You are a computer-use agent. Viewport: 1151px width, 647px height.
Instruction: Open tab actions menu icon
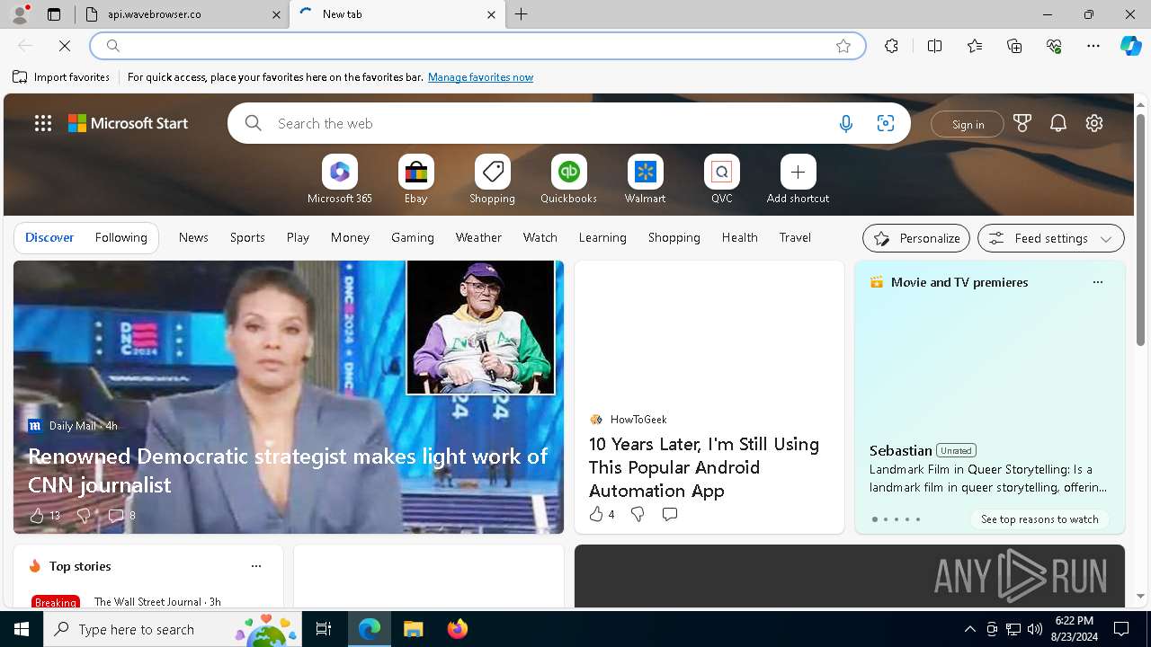[54, 14]
